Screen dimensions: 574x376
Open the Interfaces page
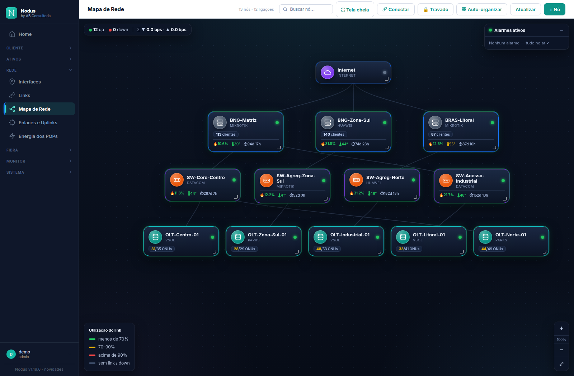(x=39, y=82)
